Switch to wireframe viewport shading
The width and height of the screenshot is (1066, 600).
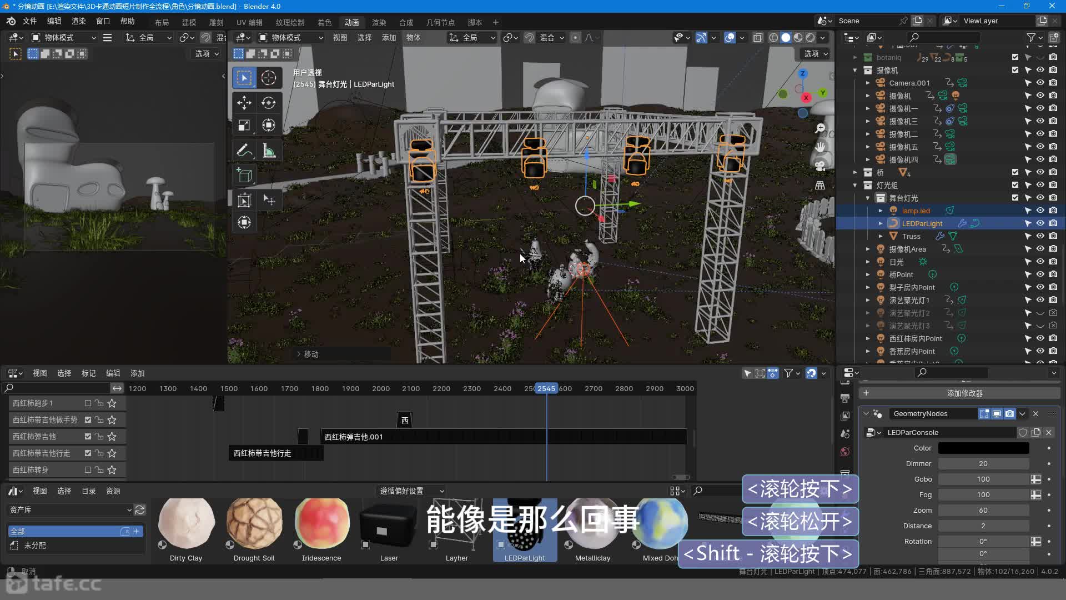(773, 38)
